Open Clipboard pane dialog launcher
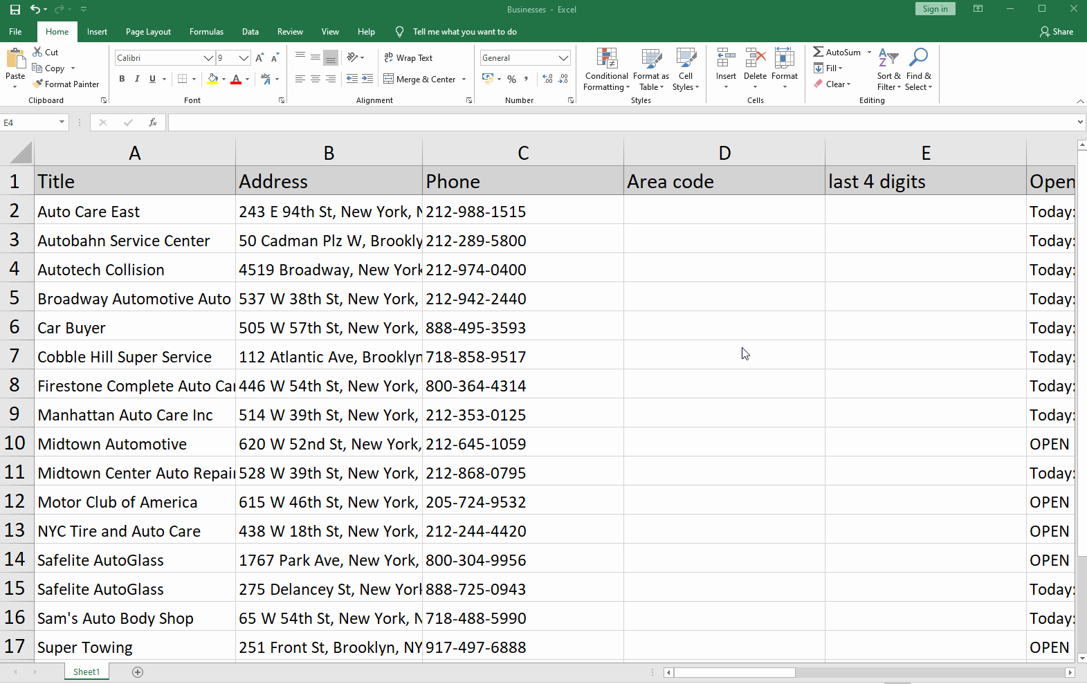This screenshot has width=1087, height=684. click(104, 101)
